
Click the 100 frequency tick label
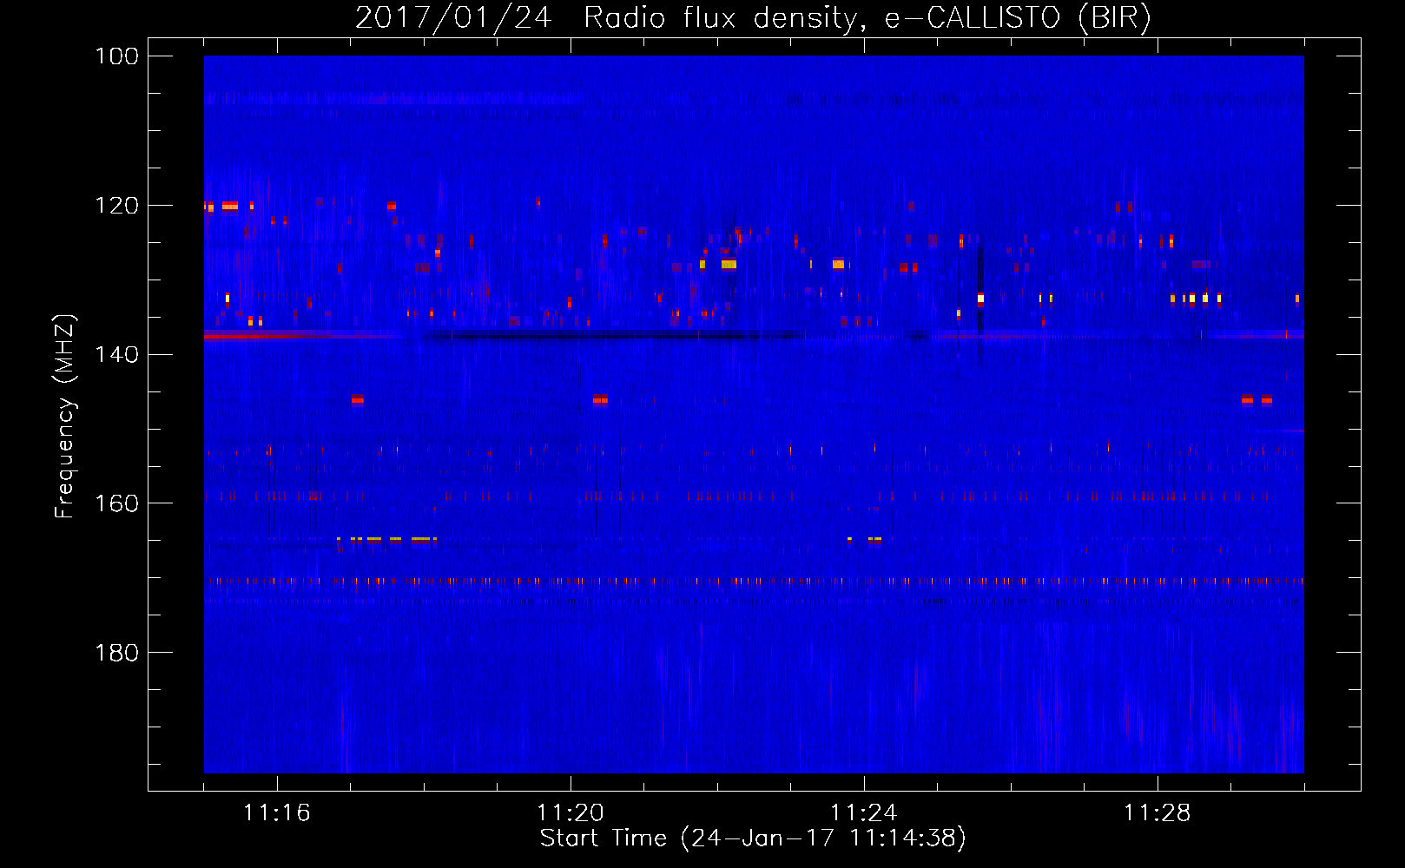pos(117,56)
